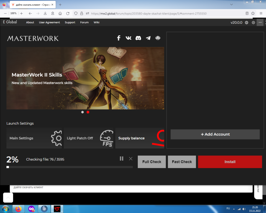
Task: Toggle the Light Patch Off tile
Action: [x=88, y=138]
